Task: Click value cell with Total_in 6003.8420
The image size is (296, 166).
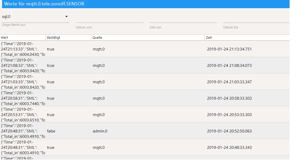Action: click(x=23, y=82)
